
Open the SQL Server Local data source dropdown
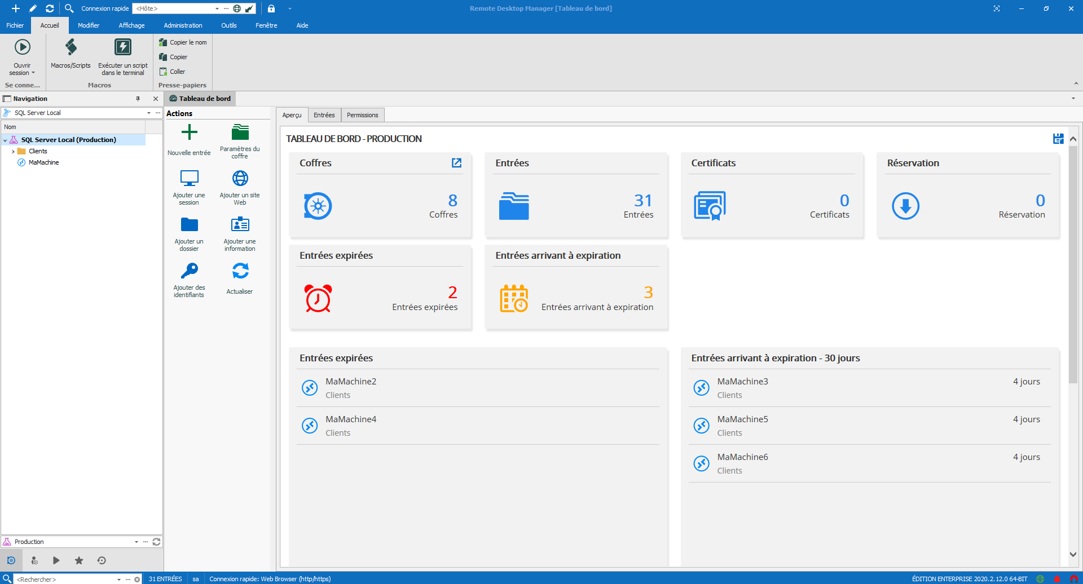tap(149, 113)
